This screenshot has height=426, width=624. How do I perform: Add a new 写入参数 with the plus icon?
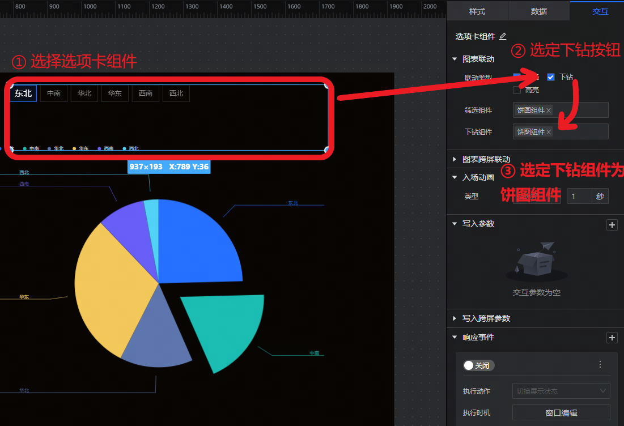point(612,225)
